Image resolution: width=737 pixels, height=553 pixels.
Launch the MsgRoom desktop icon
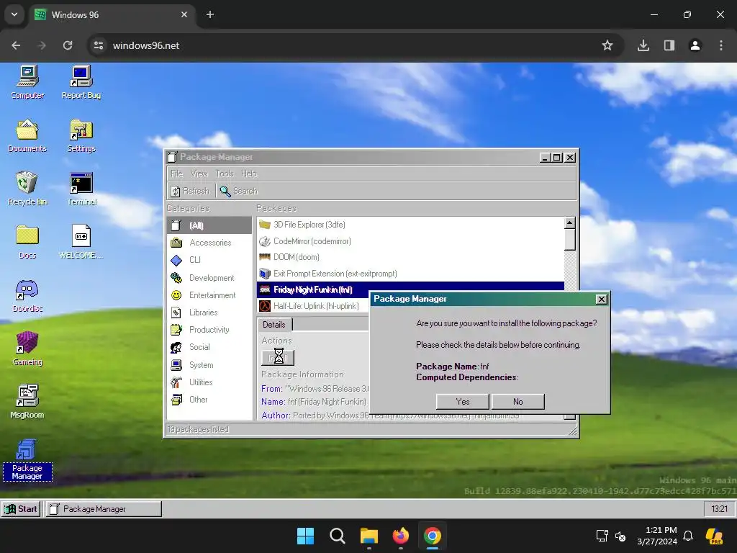click(x=27, y=402)
